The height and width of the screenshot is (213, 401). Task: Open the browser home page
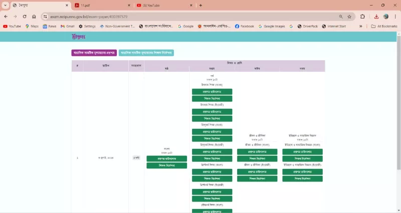[x=34, y=17]
